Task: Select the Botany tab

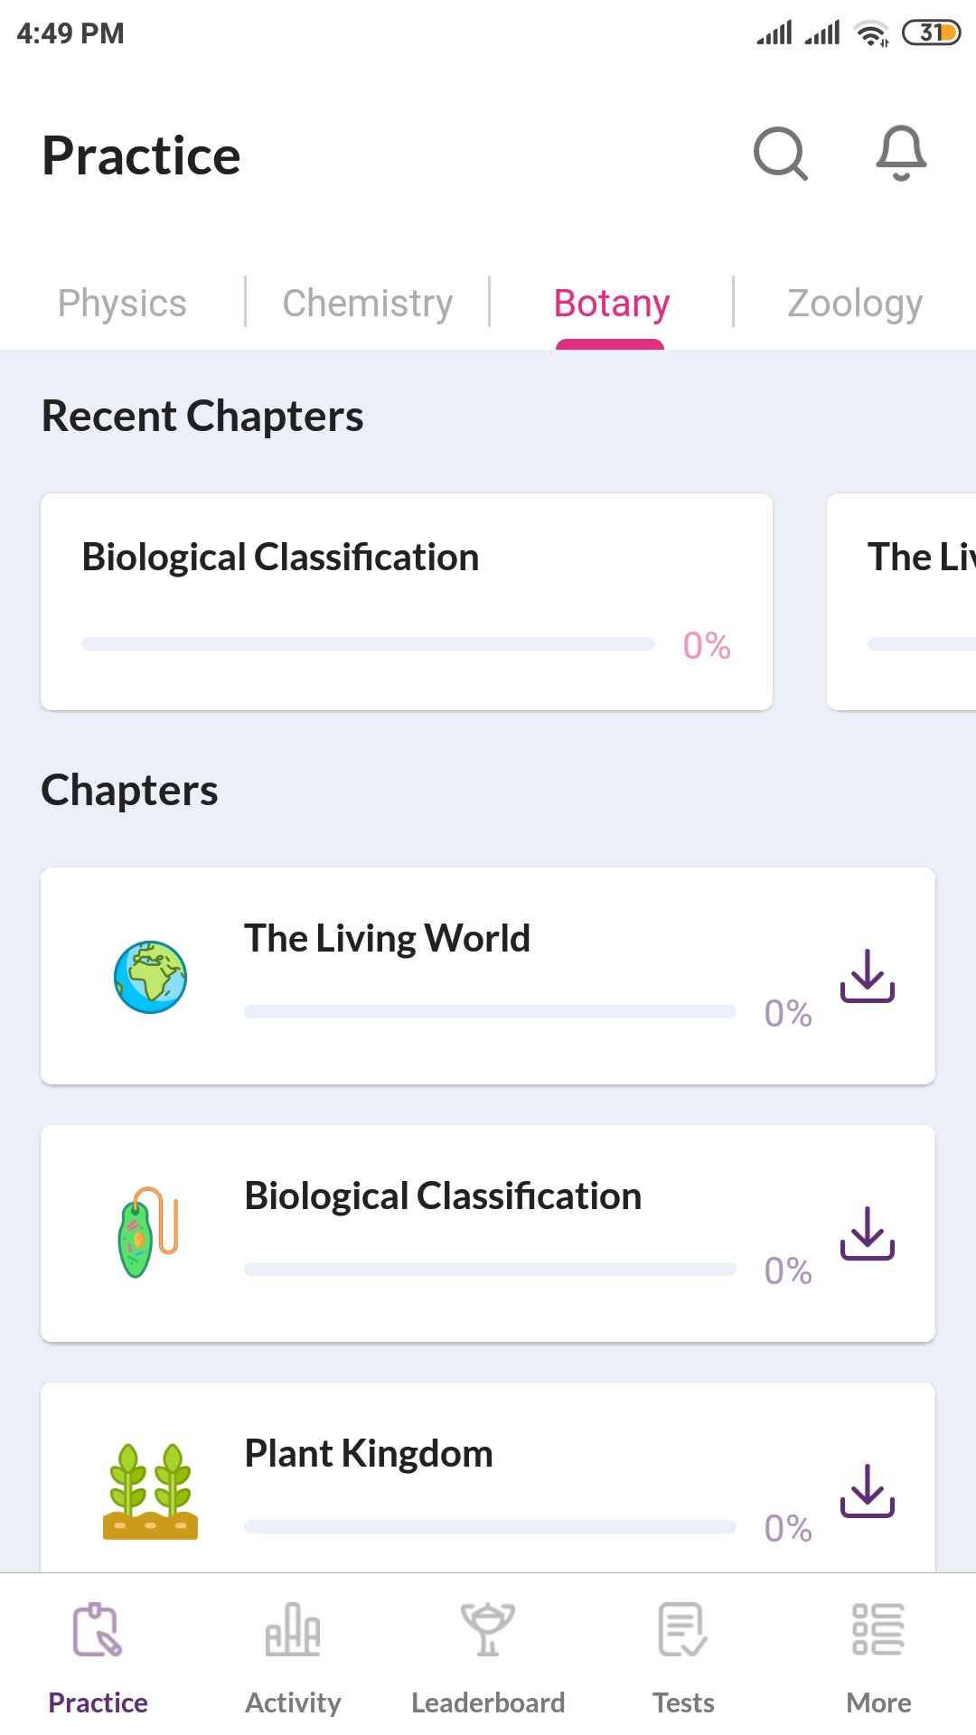Action: (610, 303)
